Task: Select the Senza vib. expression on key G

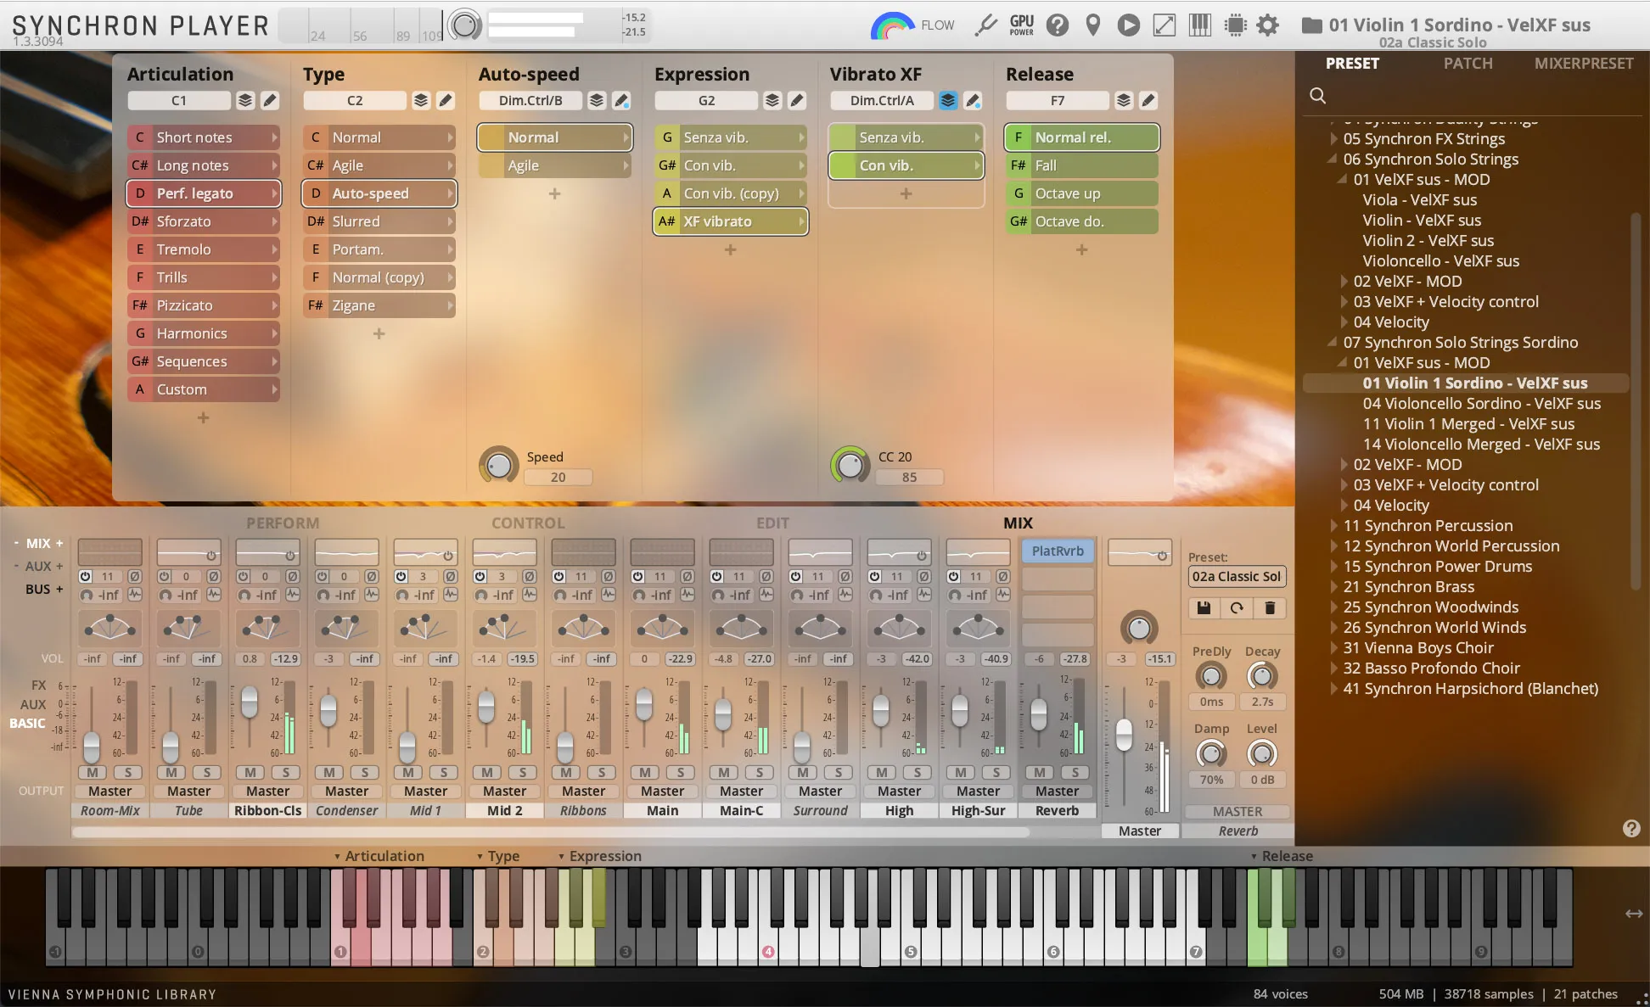Action: [x=731, y=137]
